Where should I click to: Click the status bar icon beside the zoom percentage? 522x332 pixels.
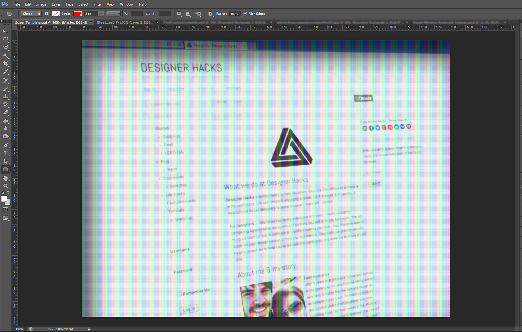[x=31, y=329]
